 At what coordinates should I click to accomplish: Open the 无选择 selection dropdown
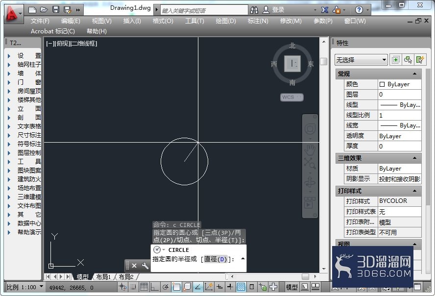click(361, 60)
